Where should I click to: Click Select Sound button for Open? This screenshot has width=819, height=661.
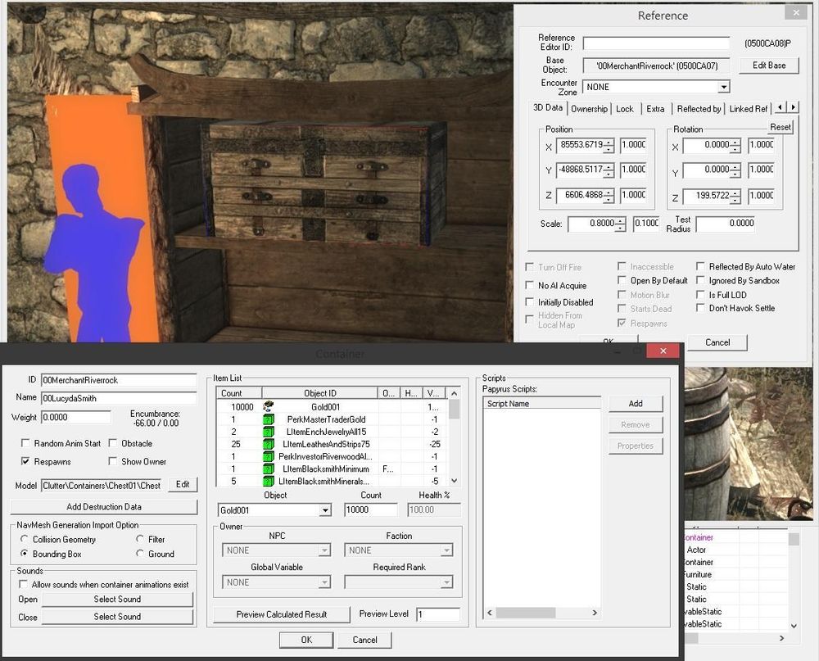tap(117, 600)
